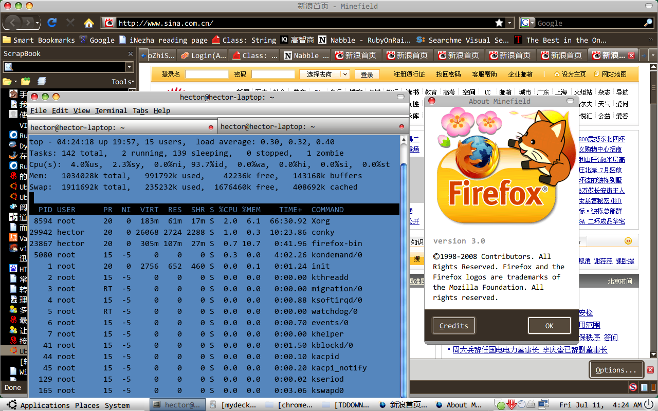Click the round weather clock tray icon

click(521, 404)
